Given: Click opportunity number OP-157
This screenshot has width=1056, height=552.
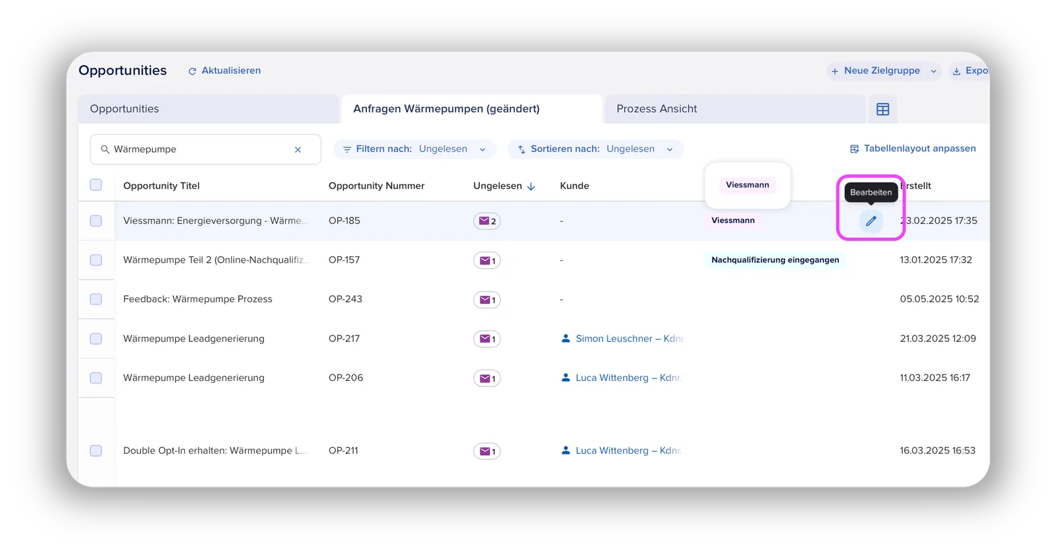Looking at the screenshot, I should [x=344, y=260].
